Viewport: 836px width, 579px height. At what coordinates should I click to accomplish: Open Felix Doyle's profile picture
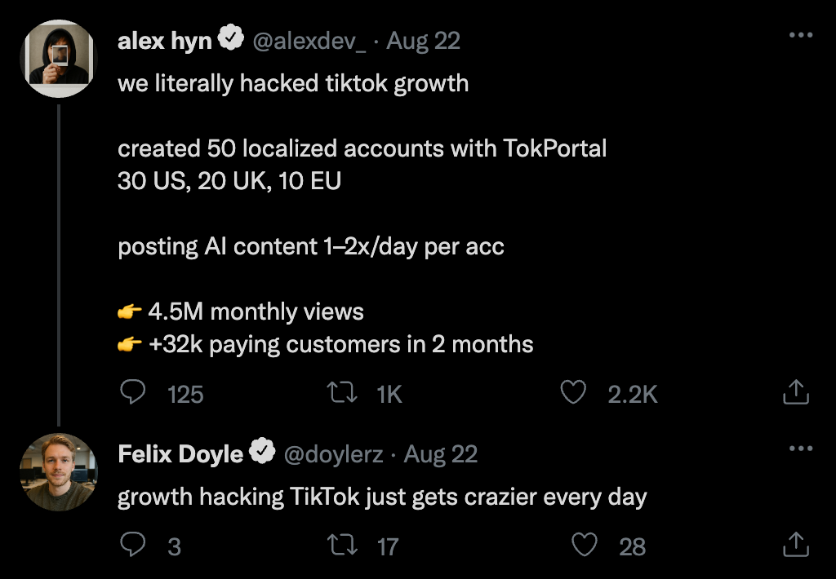click(58, 472)
